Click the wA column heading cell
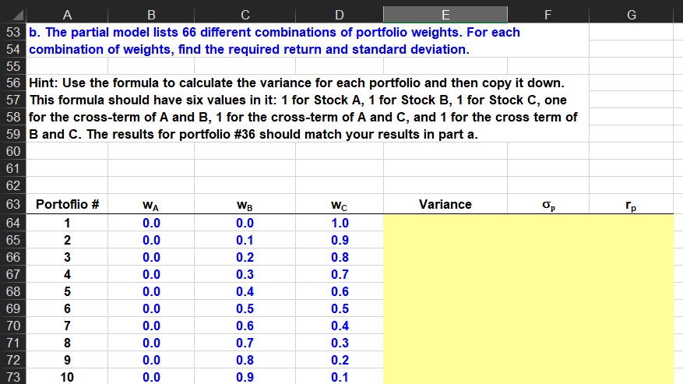Image resolution: width=683 pixels, height=384 pixels. [151, 204]
